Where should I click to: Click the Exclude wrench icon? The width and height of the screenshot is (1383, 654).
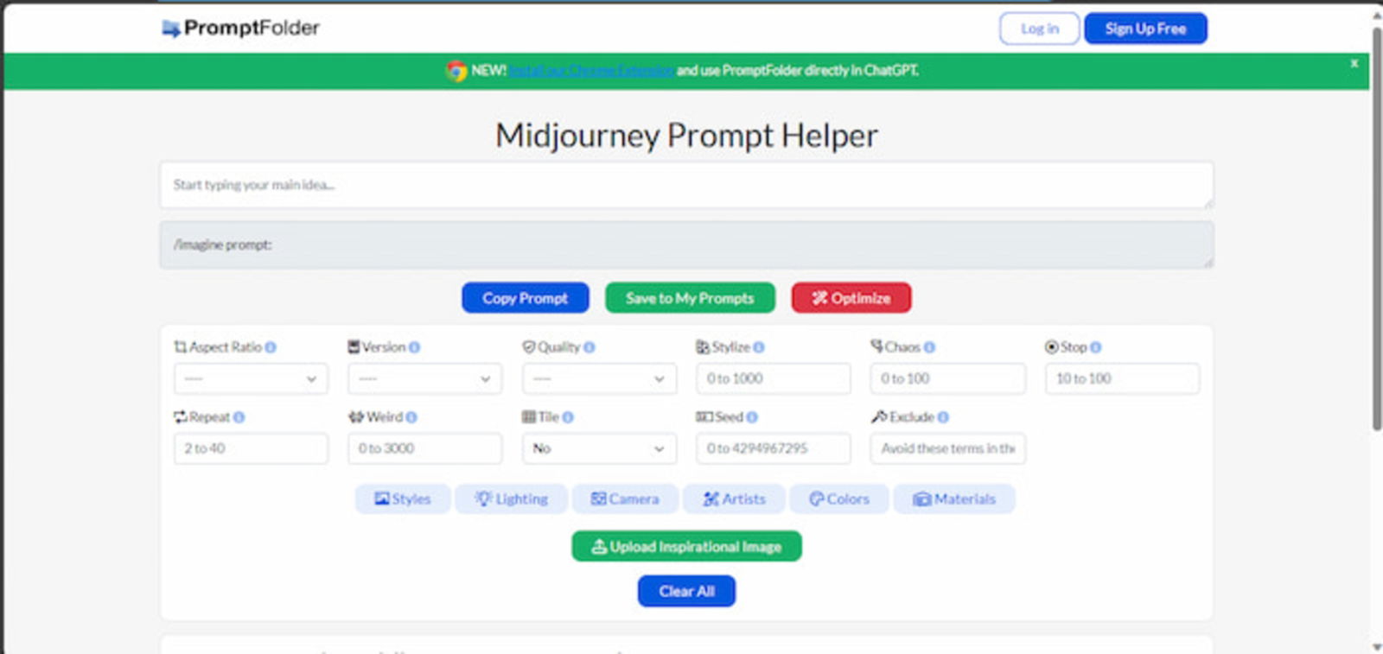[x=879, y=416]
